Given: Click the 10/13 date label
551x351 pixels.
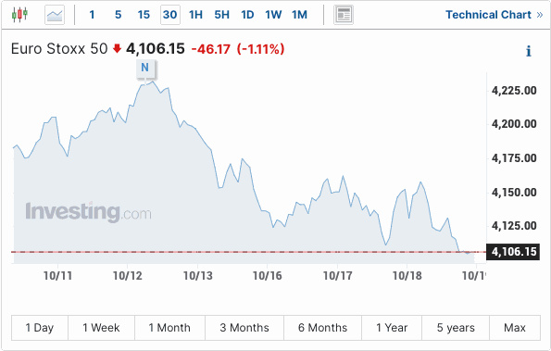Looking at the screenshot, I should (x=198, y=276).
